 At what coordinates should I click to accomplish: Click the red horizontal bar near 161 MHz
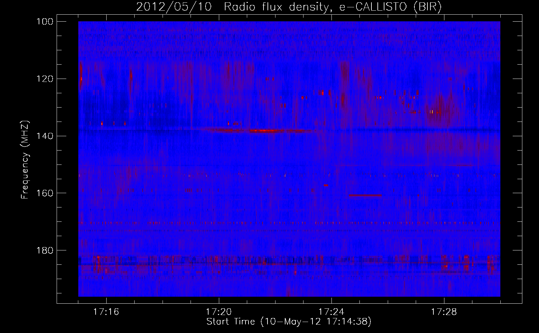click(x=365, y=195)
